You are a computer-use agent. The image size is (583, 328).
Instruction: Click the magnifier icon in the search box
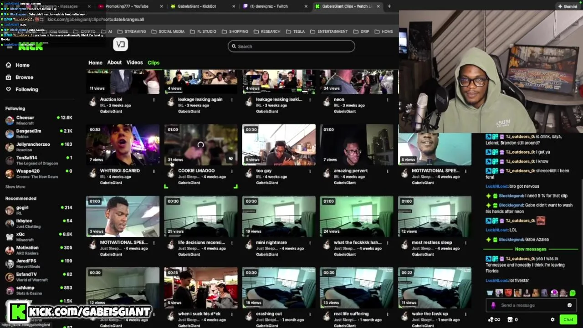pyautogui.click(x=234, y=46)
